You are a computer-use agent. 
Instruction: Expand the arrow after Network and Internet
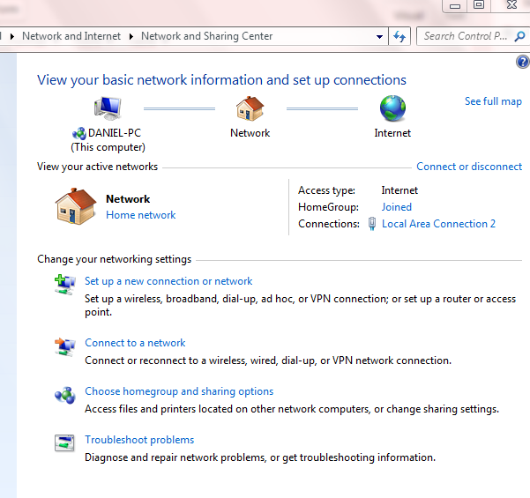132,37
